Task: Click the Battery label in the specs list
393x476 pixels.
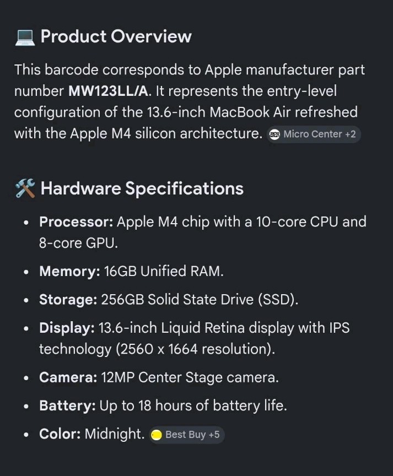Action: (x=67, y=405)
